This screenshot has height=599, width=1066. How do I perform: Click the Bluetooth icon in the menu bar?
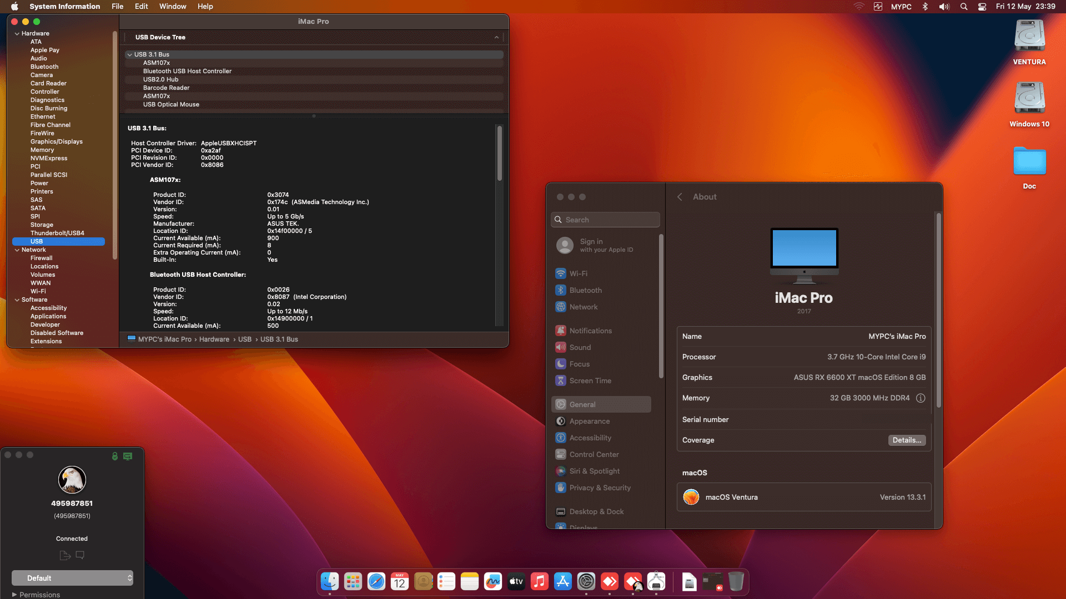(925, 7)
